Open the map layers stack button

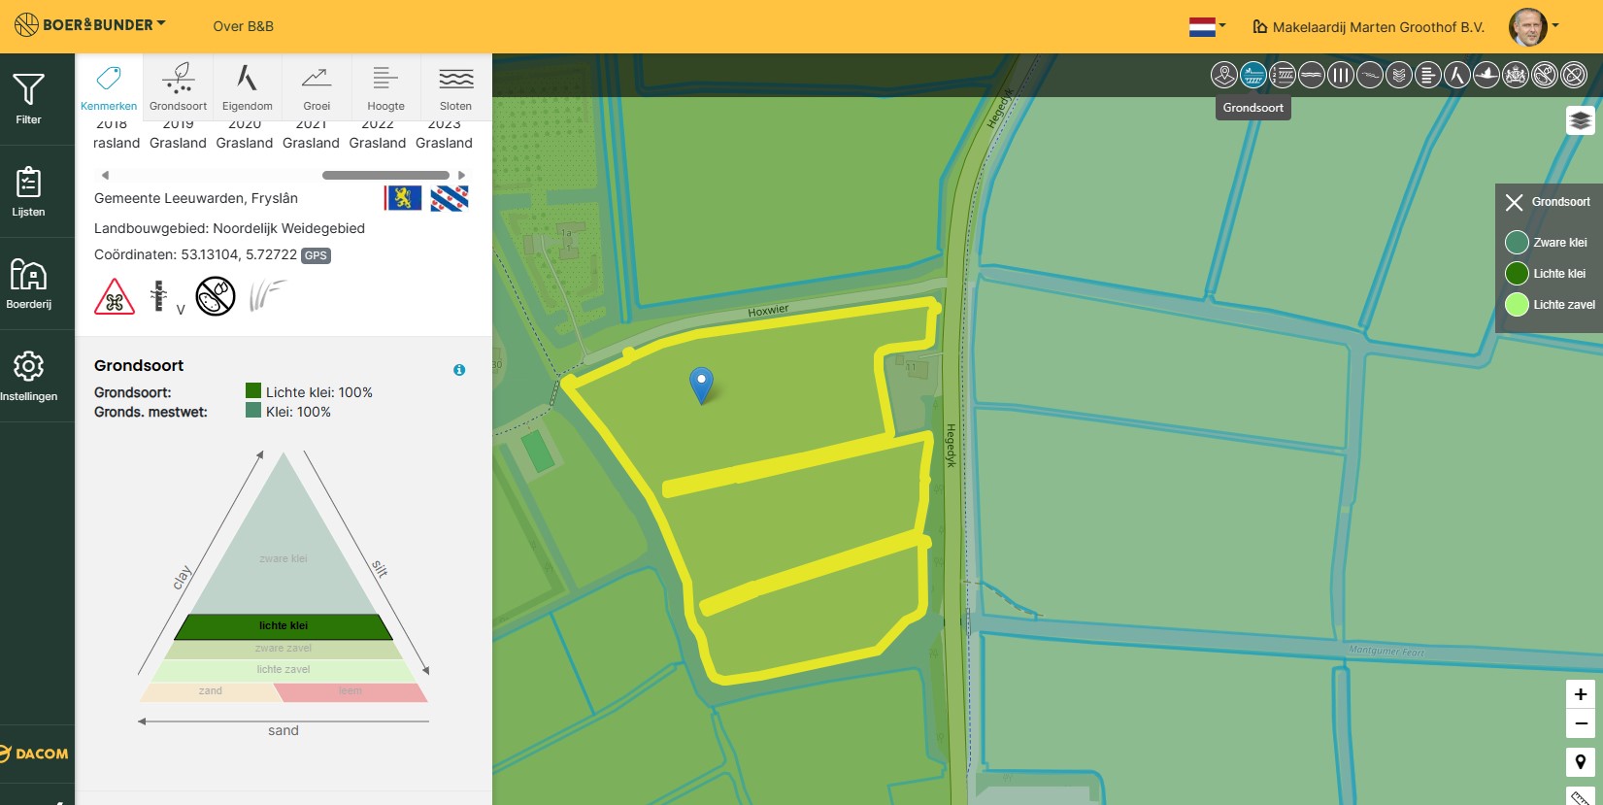(x=1580, y=120)
